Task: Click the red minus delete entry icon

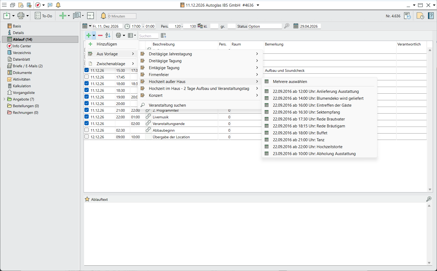Action: tap(100, 35)
